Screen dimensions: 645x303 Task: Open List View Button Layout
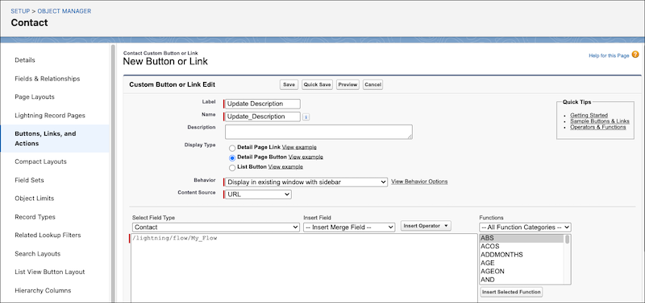pyautogui.click(x=50, y=272)
